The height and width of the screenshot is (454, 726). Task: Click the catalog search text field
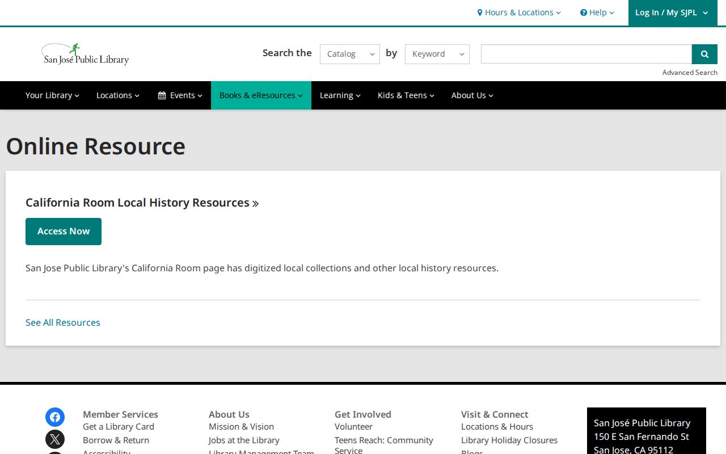586,54
